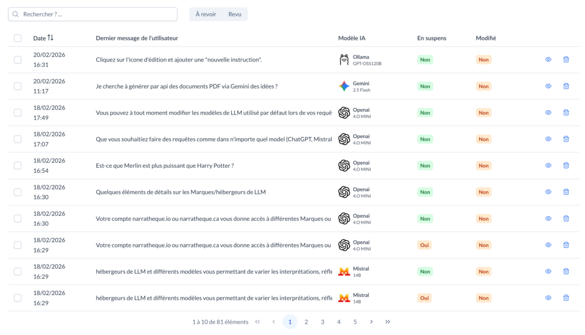Go to next page with right chevron

371,322
